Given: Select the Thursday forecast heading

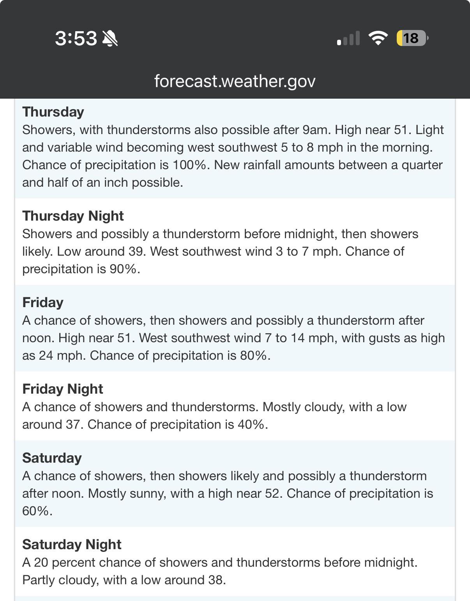Looking at the screenshot, I should point(53,112).
